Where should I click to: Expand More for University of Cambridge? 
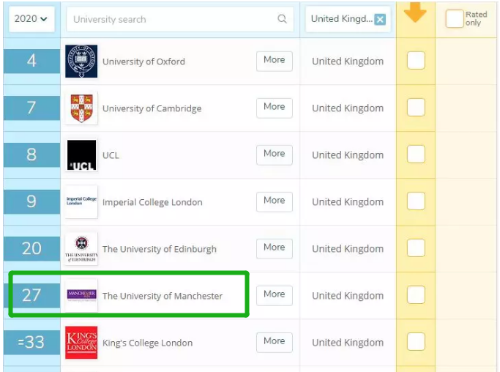coord(274,108)
